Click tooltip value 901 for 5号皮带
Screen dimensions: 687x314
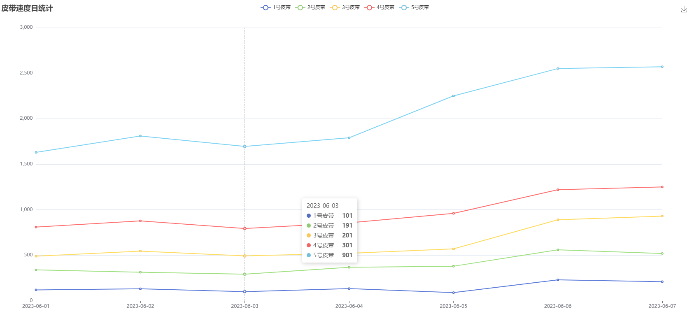[347, 255]
